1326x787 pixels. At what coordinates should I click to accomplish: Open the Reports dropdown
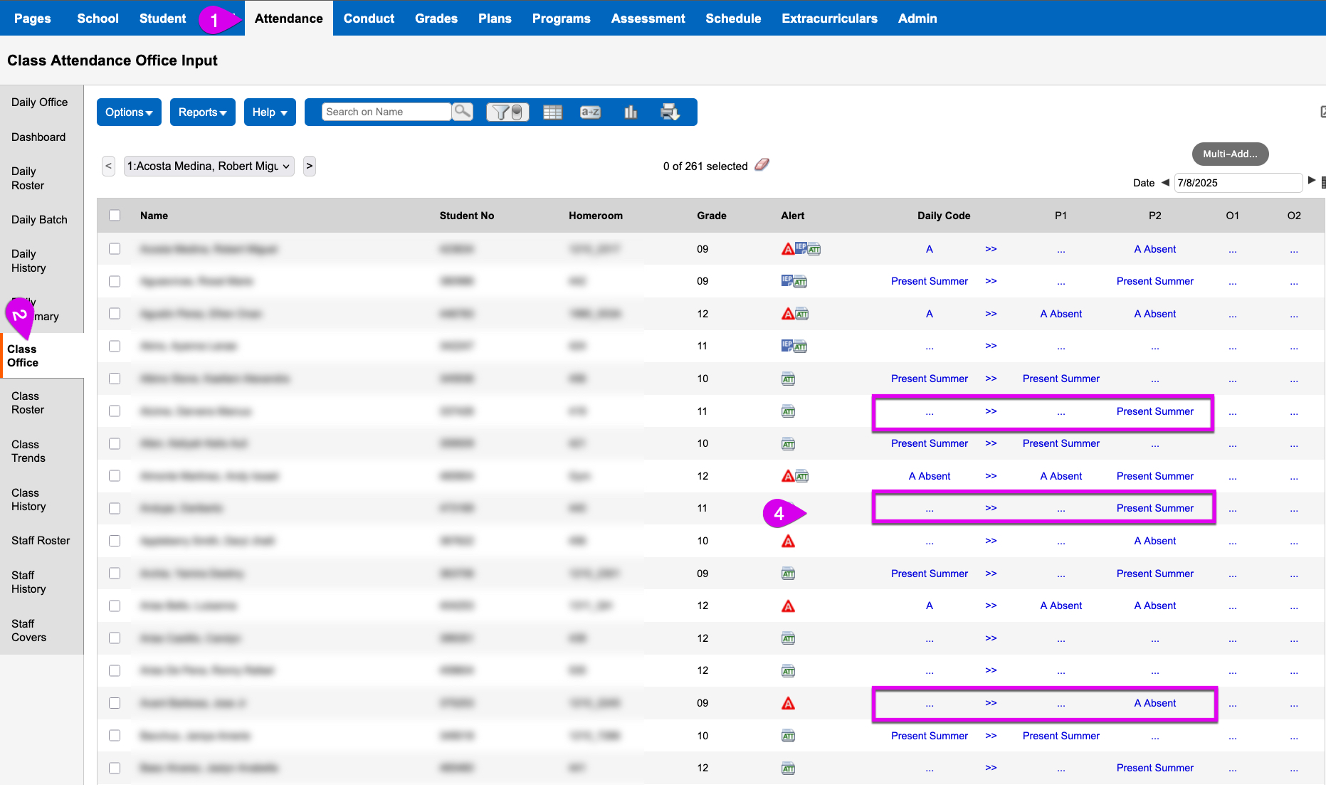click(x=202, y=112)
